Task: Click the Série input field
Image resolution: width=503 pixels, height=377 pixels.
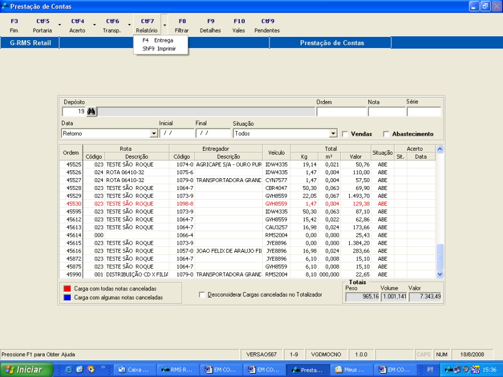Action: pos(424,112)
